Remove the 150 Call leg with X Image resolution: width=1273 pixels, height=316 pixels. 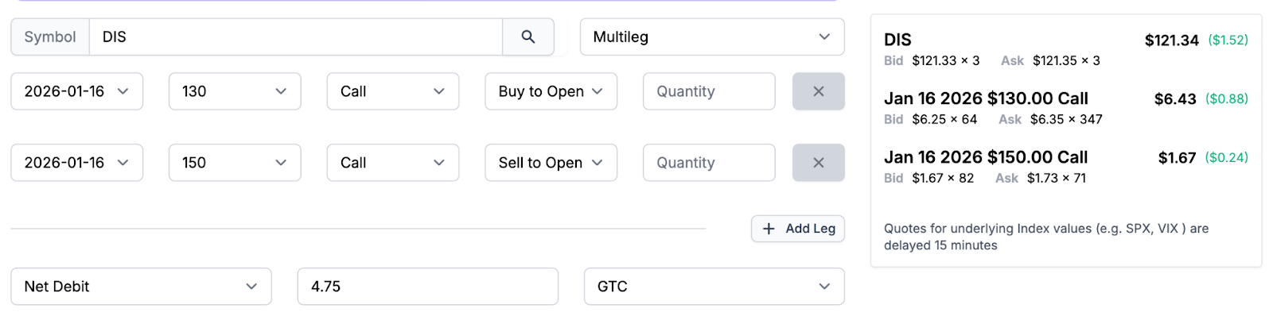point(818,163)
